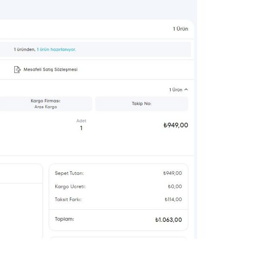Select the ₺114,00 installment difference amount
The image size is (254, 254).
(173, 199)
